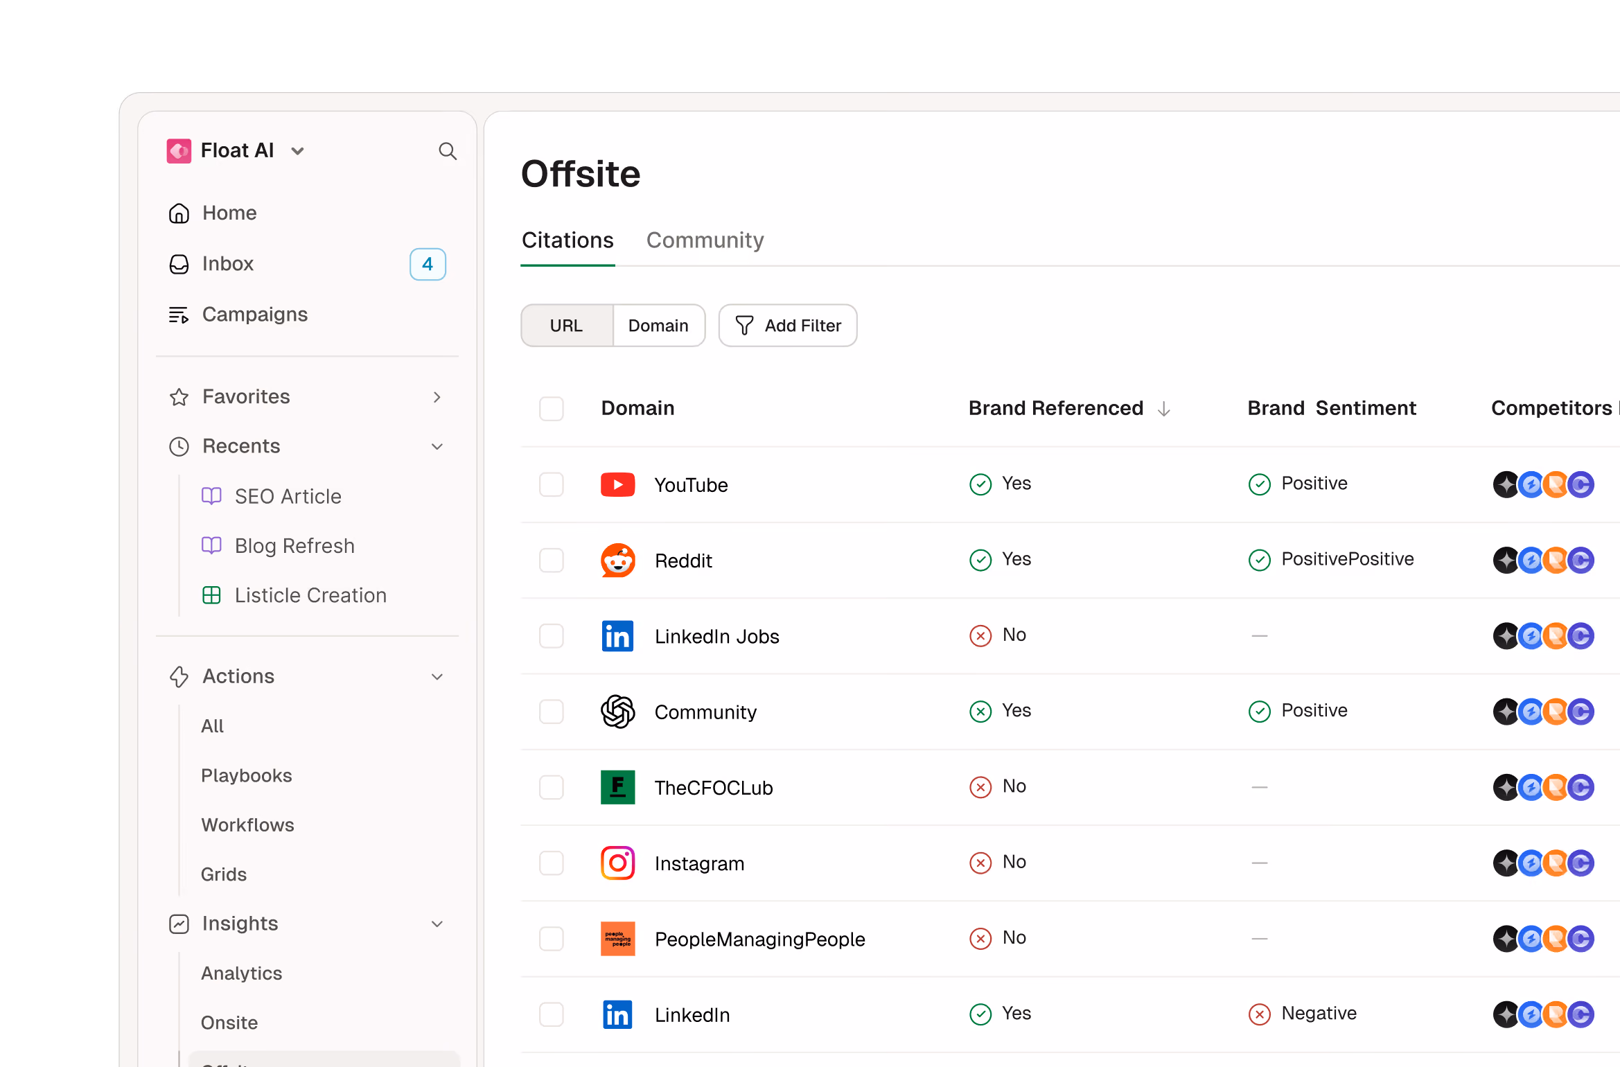Switch to the Community tab
The image size is (1620, 1067).
point(705,240)
